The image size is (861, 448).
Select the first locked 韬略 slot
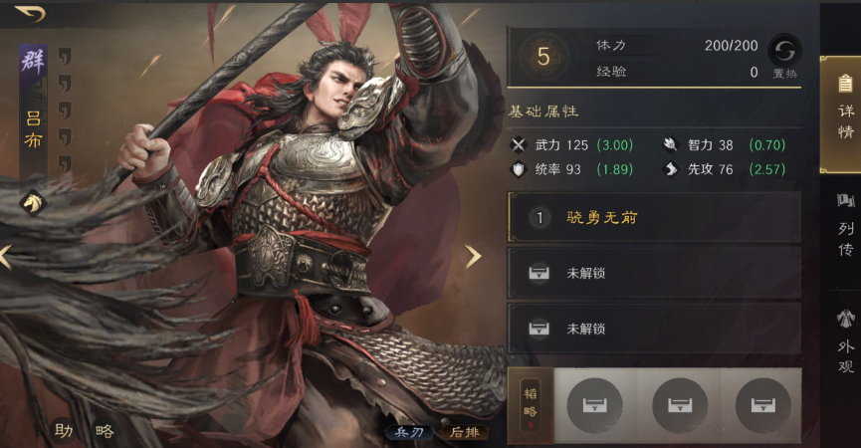point(594,406)
